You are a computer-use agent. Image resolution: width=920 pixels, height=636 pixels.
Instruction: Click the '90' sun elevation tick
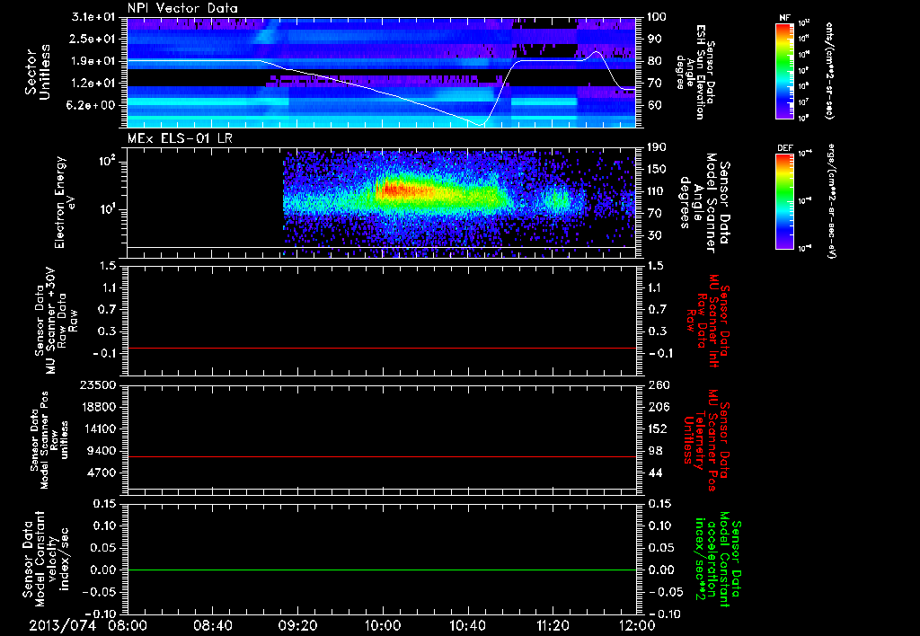(653, 39)
